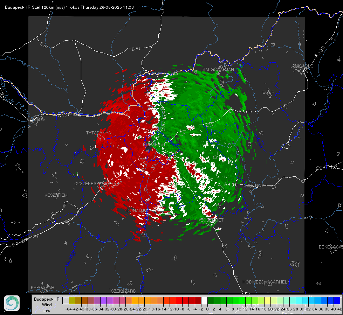343x315 pixels.
Task: Click the blue Somogy county label
Action: tap(70, 258)
